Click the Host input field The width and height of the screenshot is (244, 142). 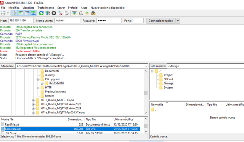click(x=21, y=21)
